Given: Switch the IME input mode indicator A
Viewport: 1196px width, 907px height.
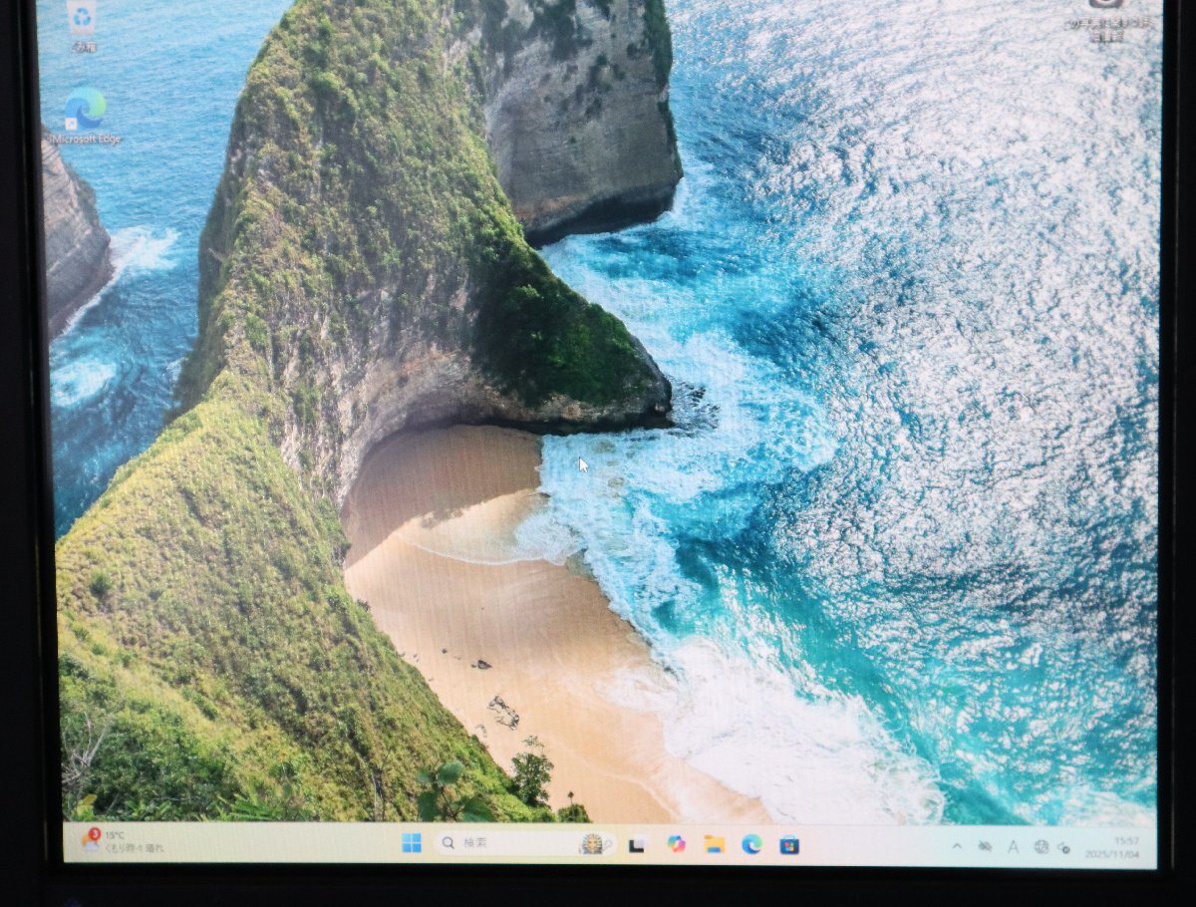Looking at the screenshot, I should [x=1013, y=847].
